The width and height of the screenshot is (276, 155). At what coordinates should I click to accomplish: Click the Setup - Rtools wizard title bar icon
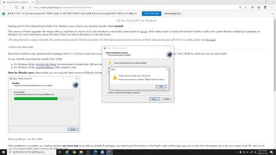[104, 48]
